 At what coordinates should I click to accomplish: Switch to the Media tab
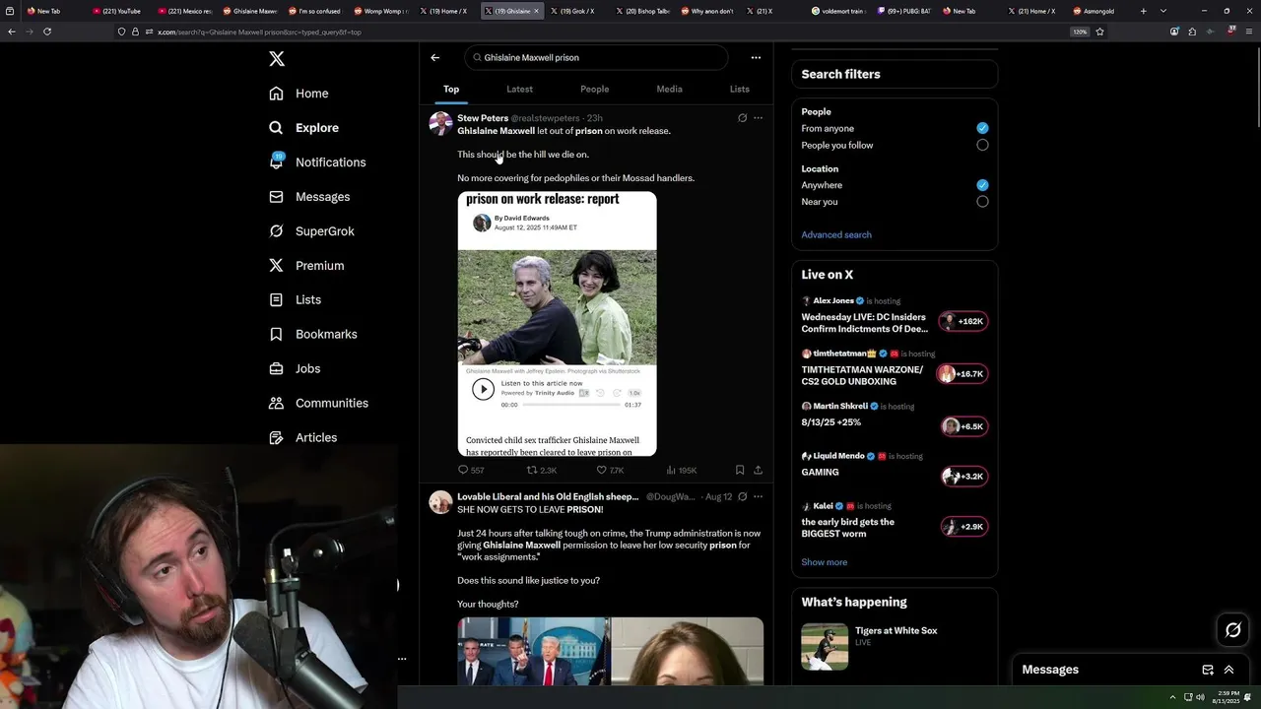click(x=669, y=90)
